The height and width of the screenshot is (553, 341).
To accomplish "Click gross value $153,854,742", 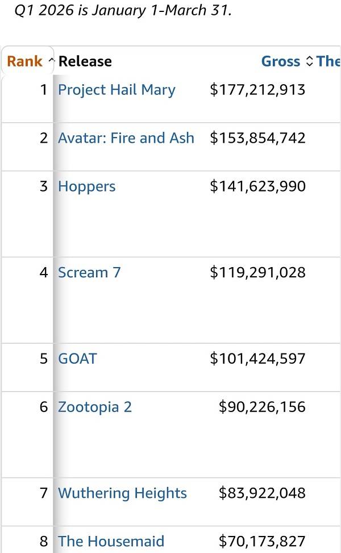I will coord(257,138).
